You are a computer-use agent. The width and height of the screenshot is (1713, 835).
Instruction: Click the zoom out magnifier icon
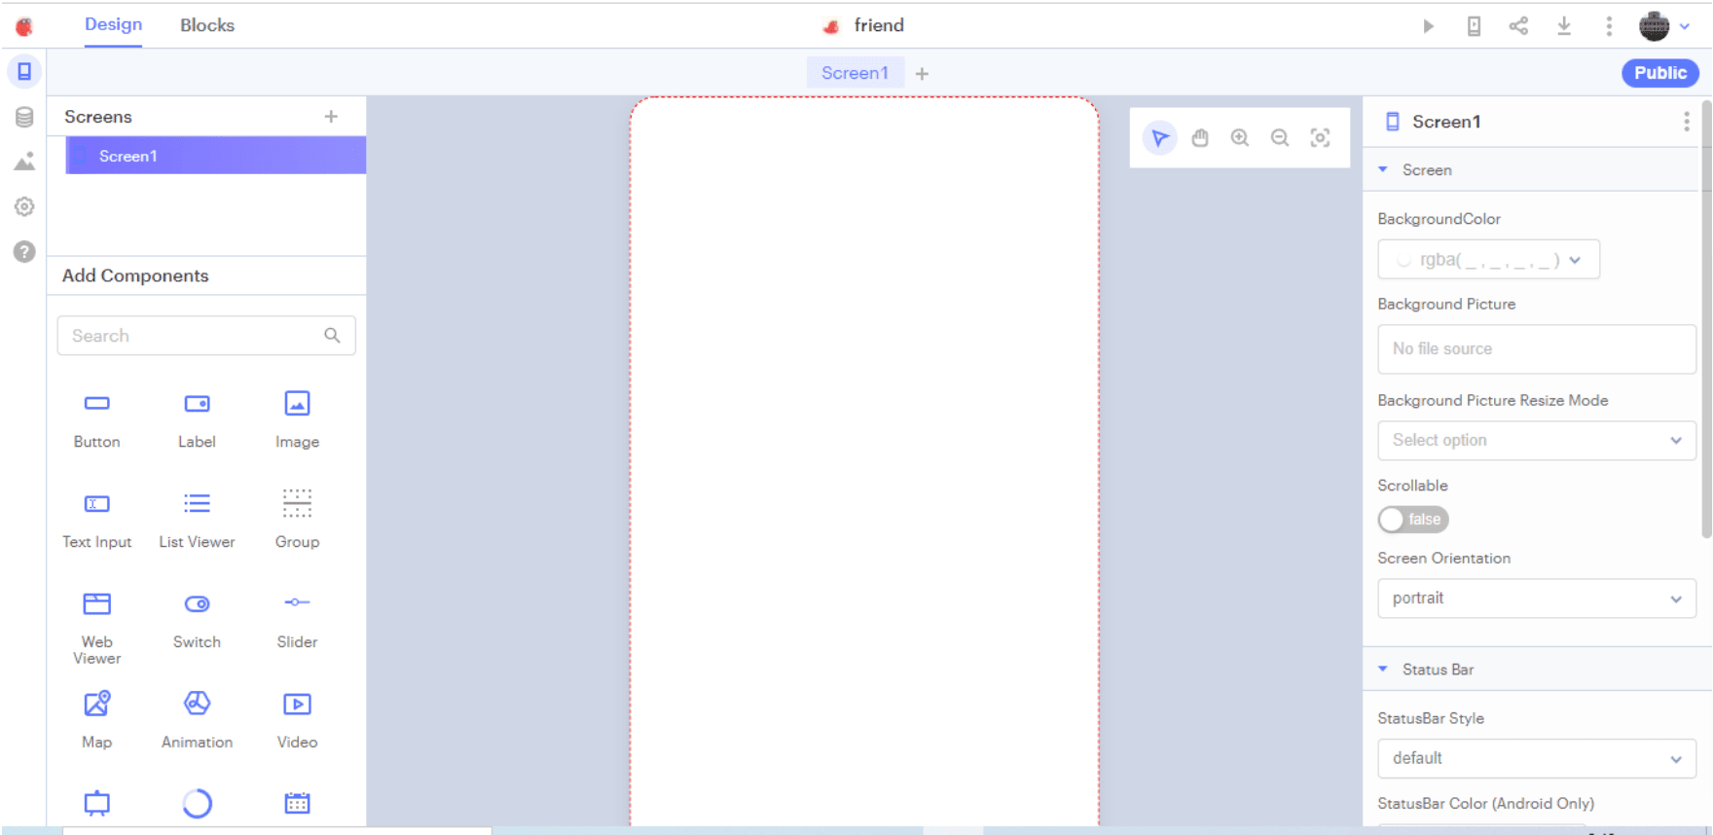pyautogui.click(x=1280, y=138)
